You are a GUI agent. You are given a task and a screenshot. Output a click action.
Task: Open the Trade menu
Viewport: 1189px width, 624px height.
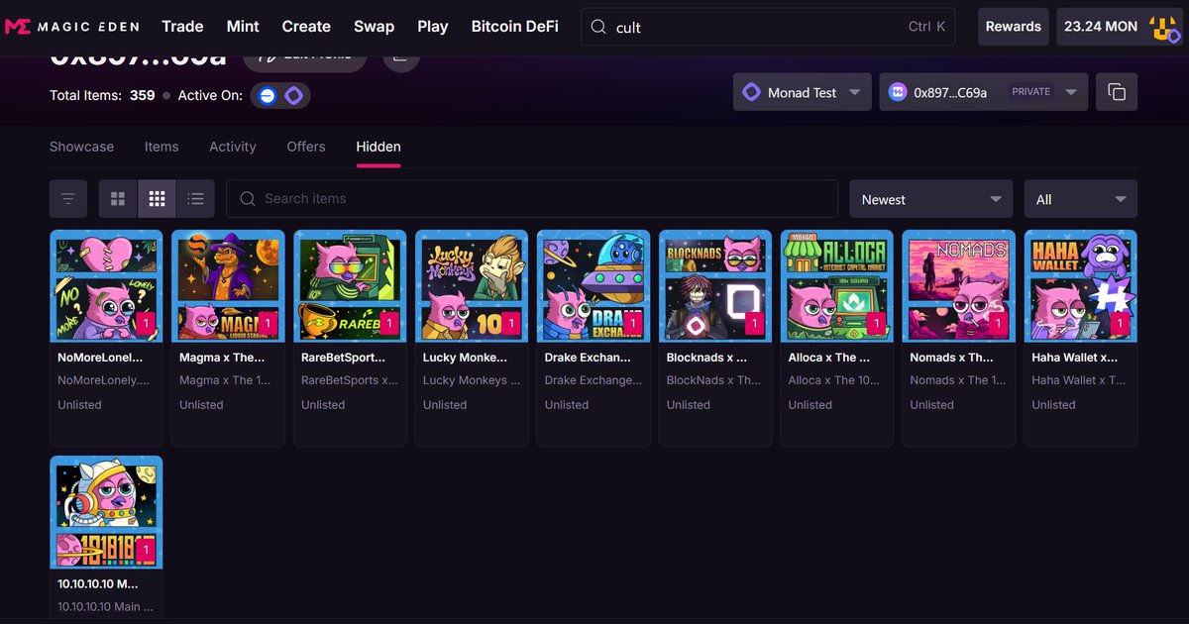182,27
